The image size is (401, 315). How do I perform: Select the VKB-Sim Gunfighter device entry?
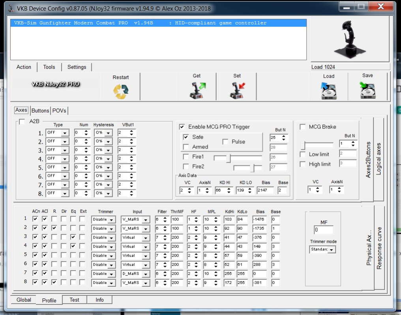click(x=159, y=23)
